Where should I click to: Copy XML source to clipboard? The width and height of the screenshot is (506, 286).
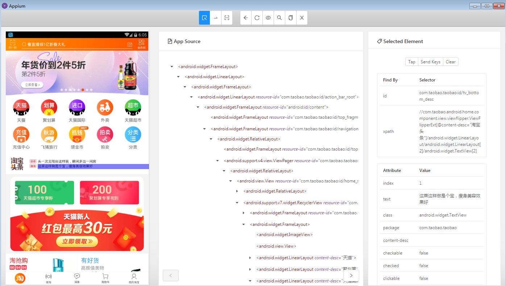point(291,18)
